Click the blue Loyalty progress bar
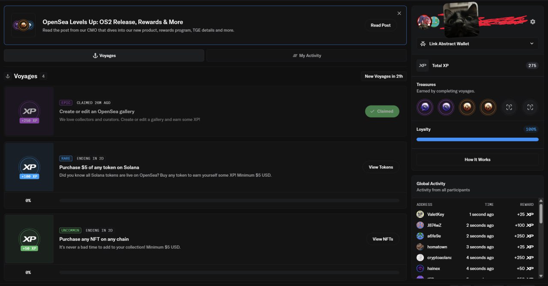This screenshot has width=548, height=286. click(x=477, y=139)
